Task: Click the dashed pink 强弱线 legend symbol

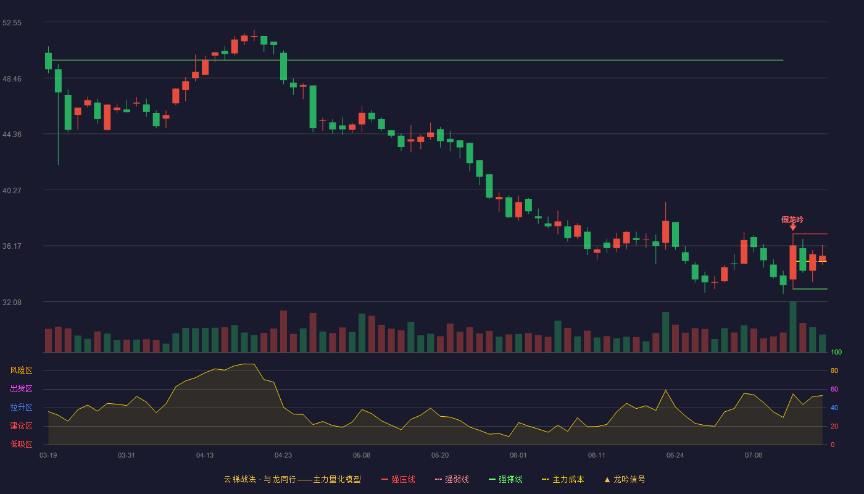Action: point(438,479)
